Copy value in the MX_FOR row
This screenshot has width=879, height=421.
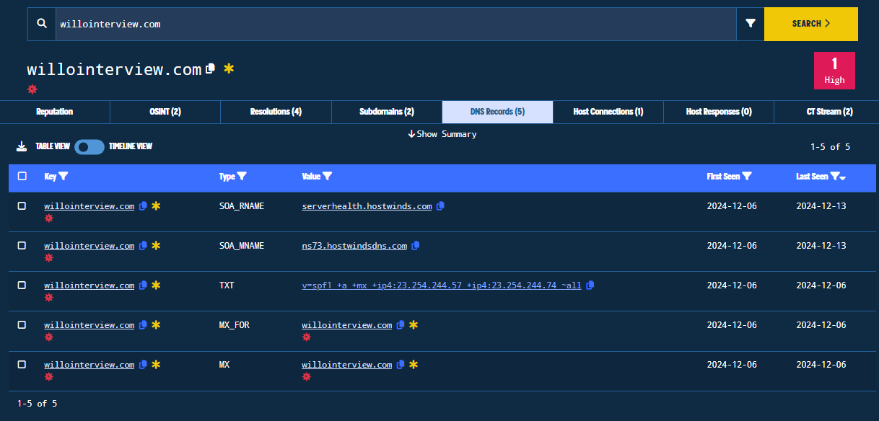coord(401,325)
